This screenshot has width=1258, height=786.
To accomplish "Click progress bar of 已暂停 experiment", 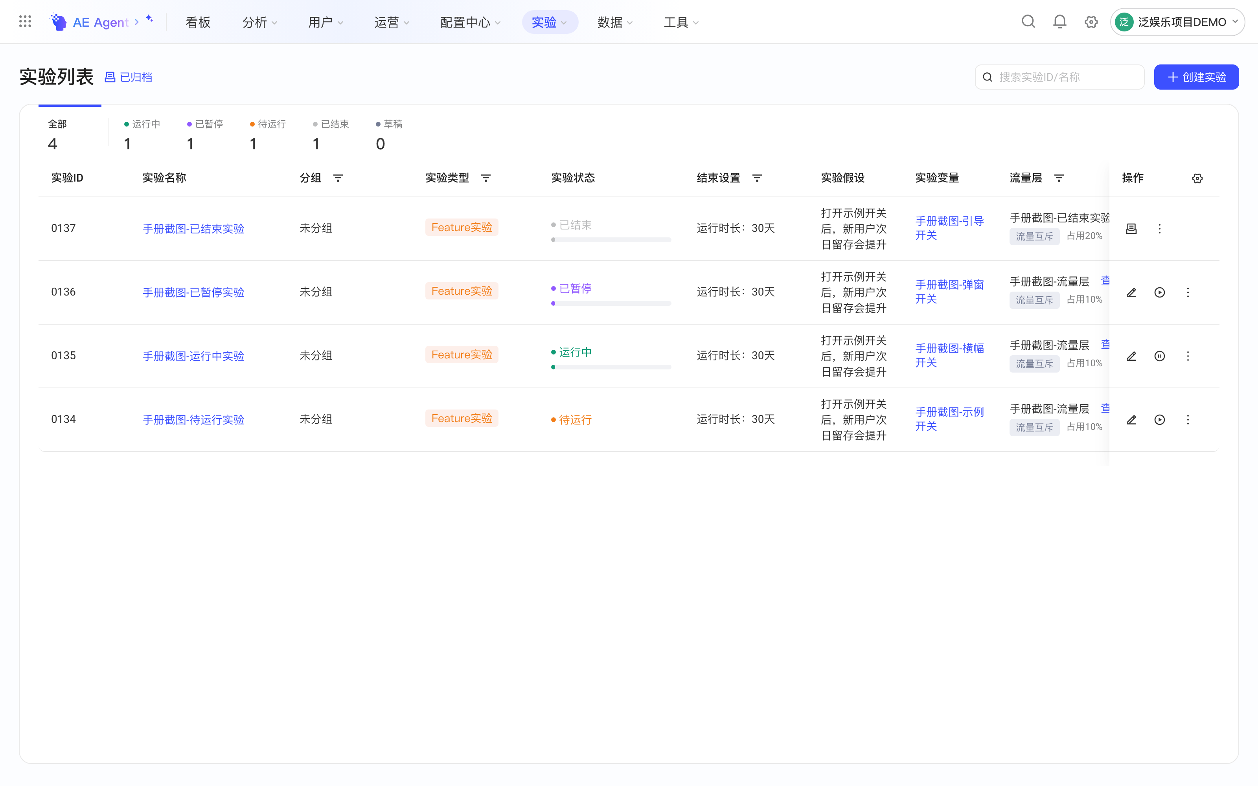I will click(x=611, y=303).
